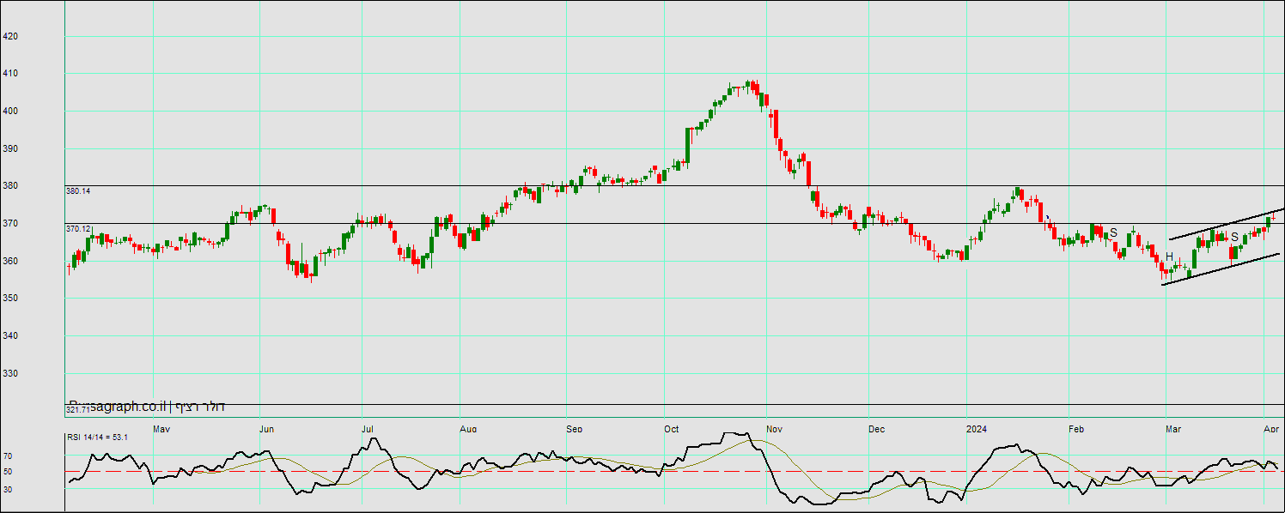Image resolution: width=1285 pixels, height=513 pixels.
Task: Click the 2024 year label on time axis
Action: 977,428
